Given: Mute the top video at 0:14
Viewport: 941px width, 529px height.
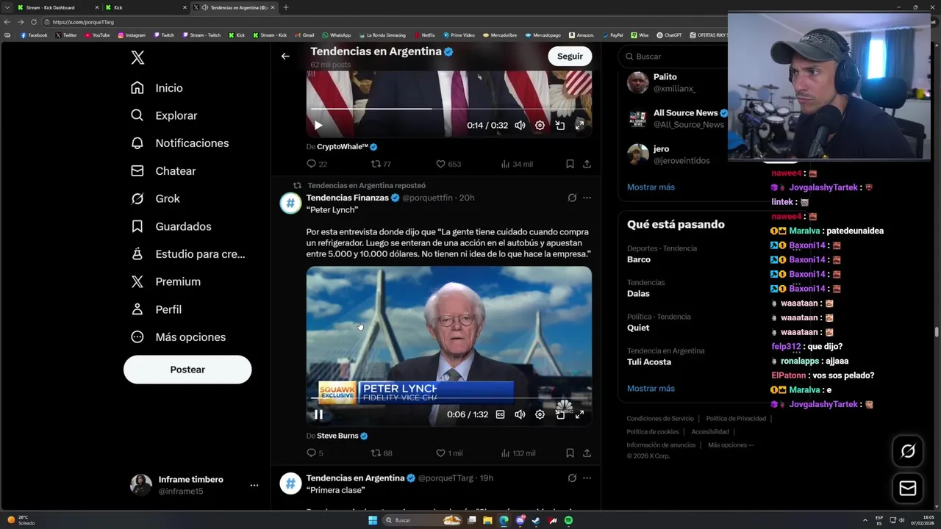Looking at the screenshot, I should click(520, 126).
